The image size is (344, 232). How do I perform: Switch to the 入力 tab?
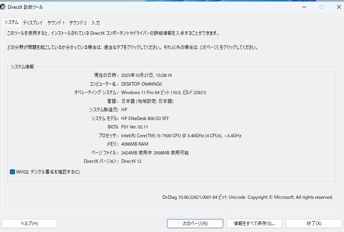96,23
